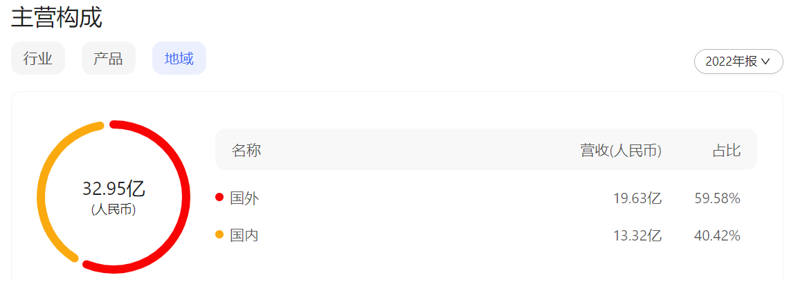Click the 主营构成 section title

click(x=57, y=17)
